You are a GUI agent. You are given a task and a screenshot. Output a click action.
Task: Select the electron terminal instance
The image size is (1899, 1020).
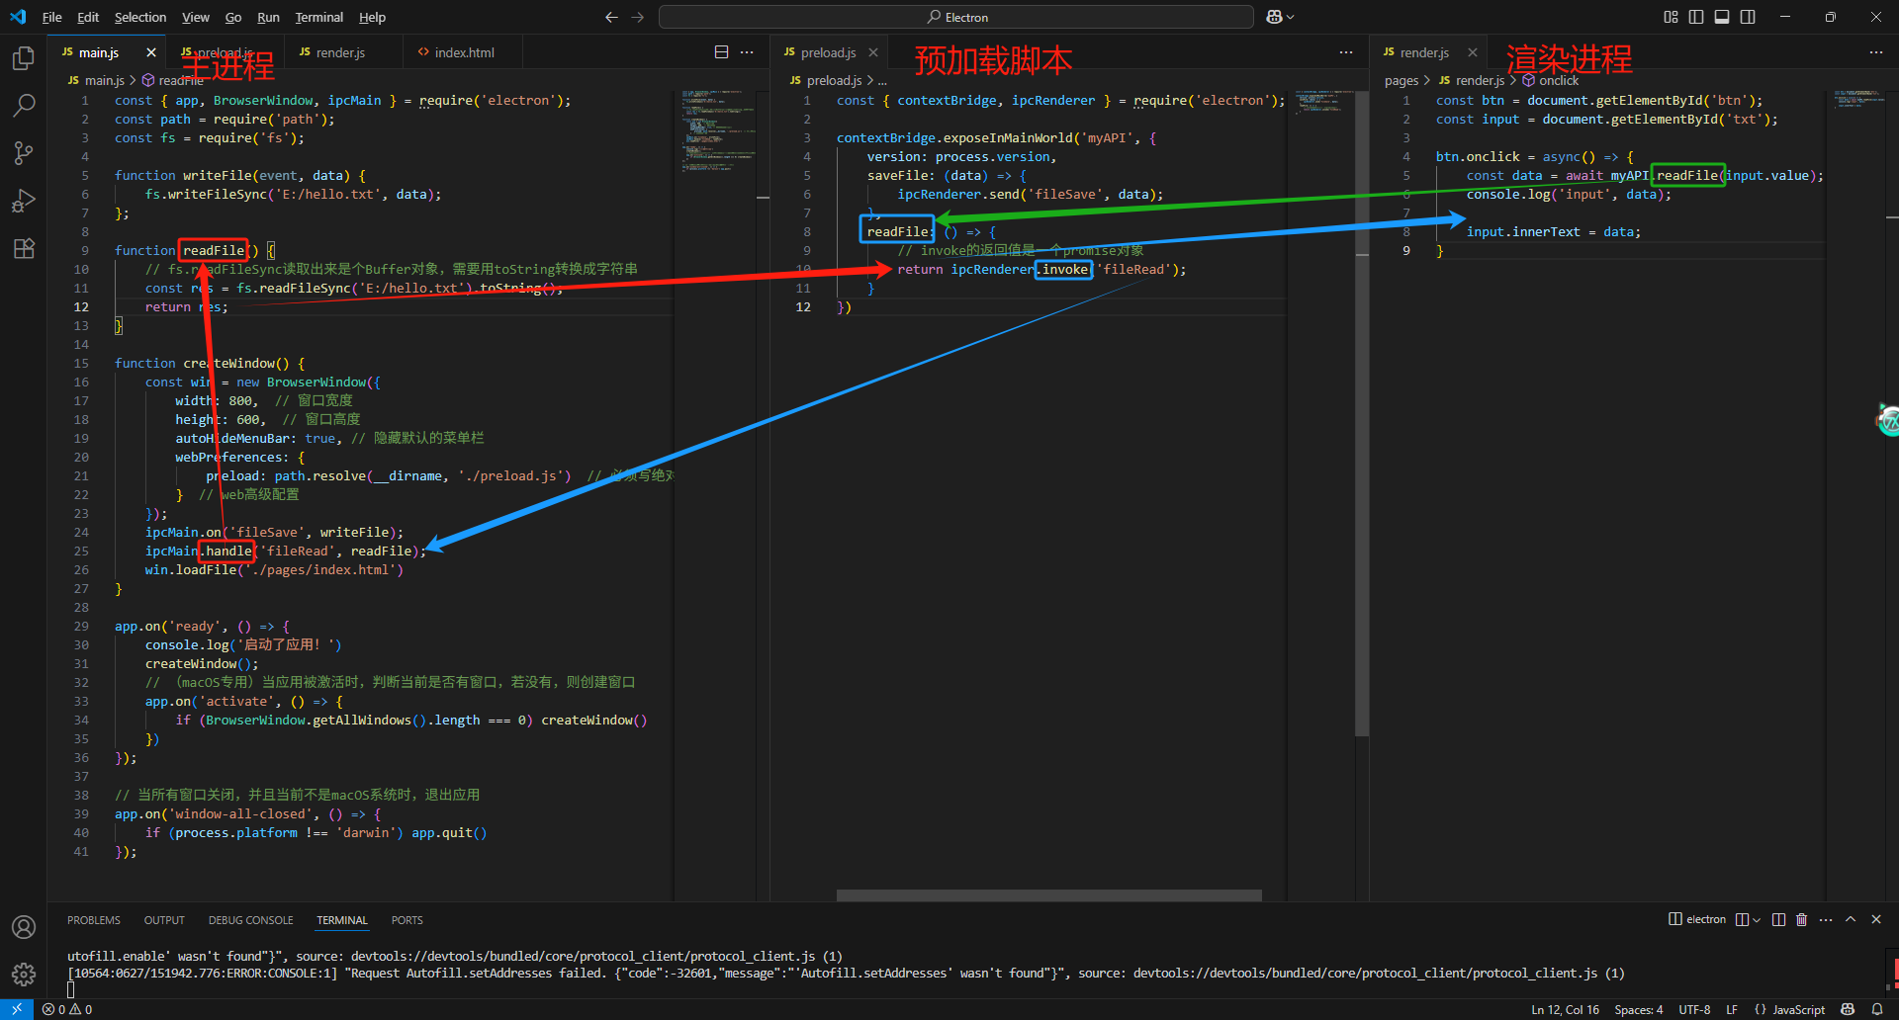pyautogui.click(x=1697, y=919)
